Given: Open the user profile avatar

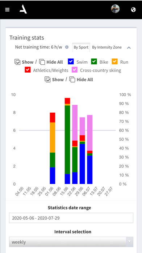Looking at the screenshot, I should tap(115, 9).
